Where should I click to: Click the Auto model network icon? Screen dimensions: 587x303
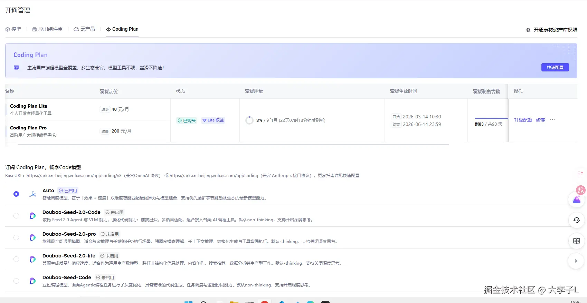33,194
